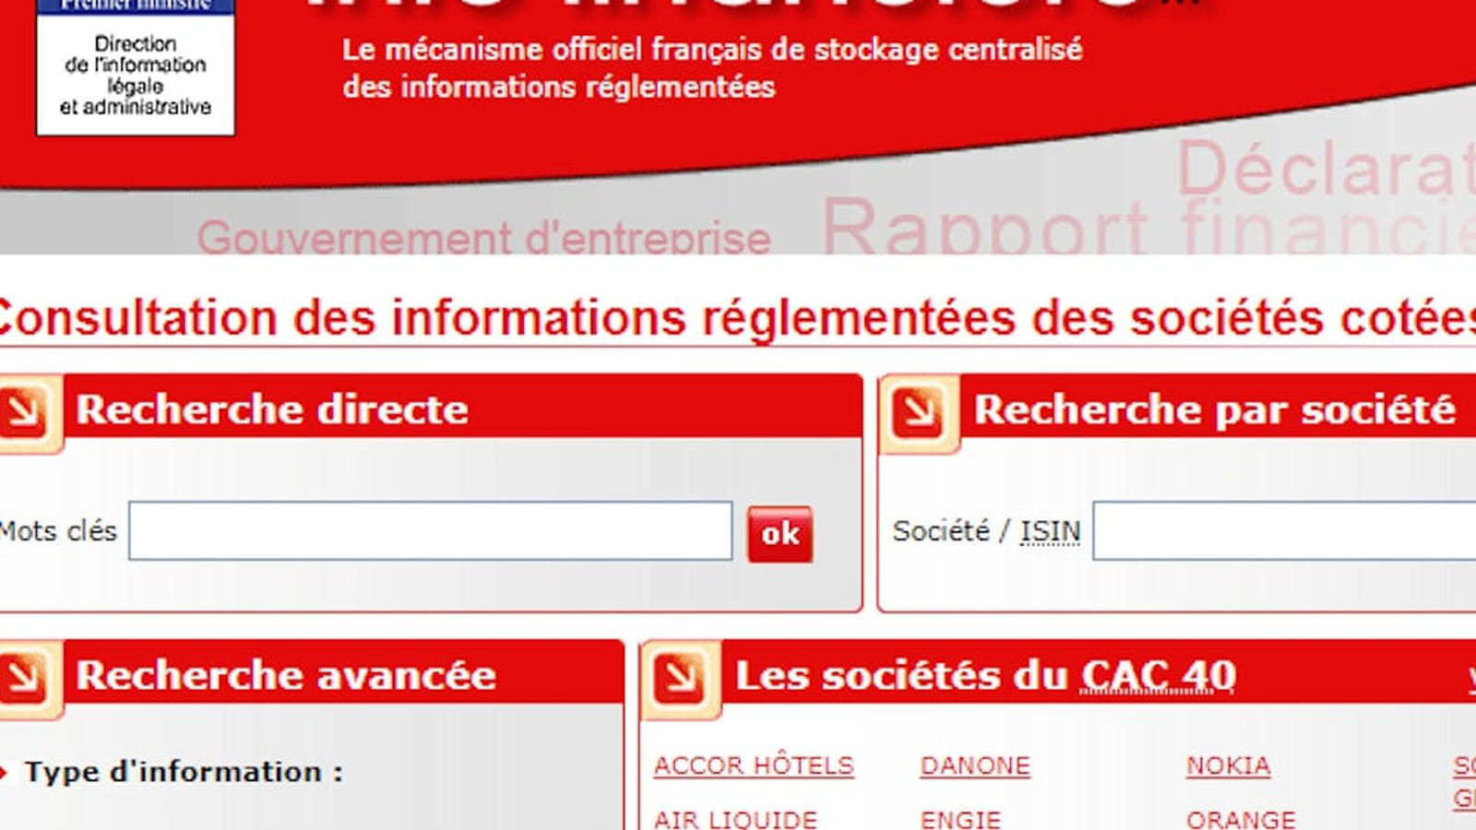The image size is (1476, 830).
Task: Click the Recherche par société panel heading
Action: tap(1215, 409)
